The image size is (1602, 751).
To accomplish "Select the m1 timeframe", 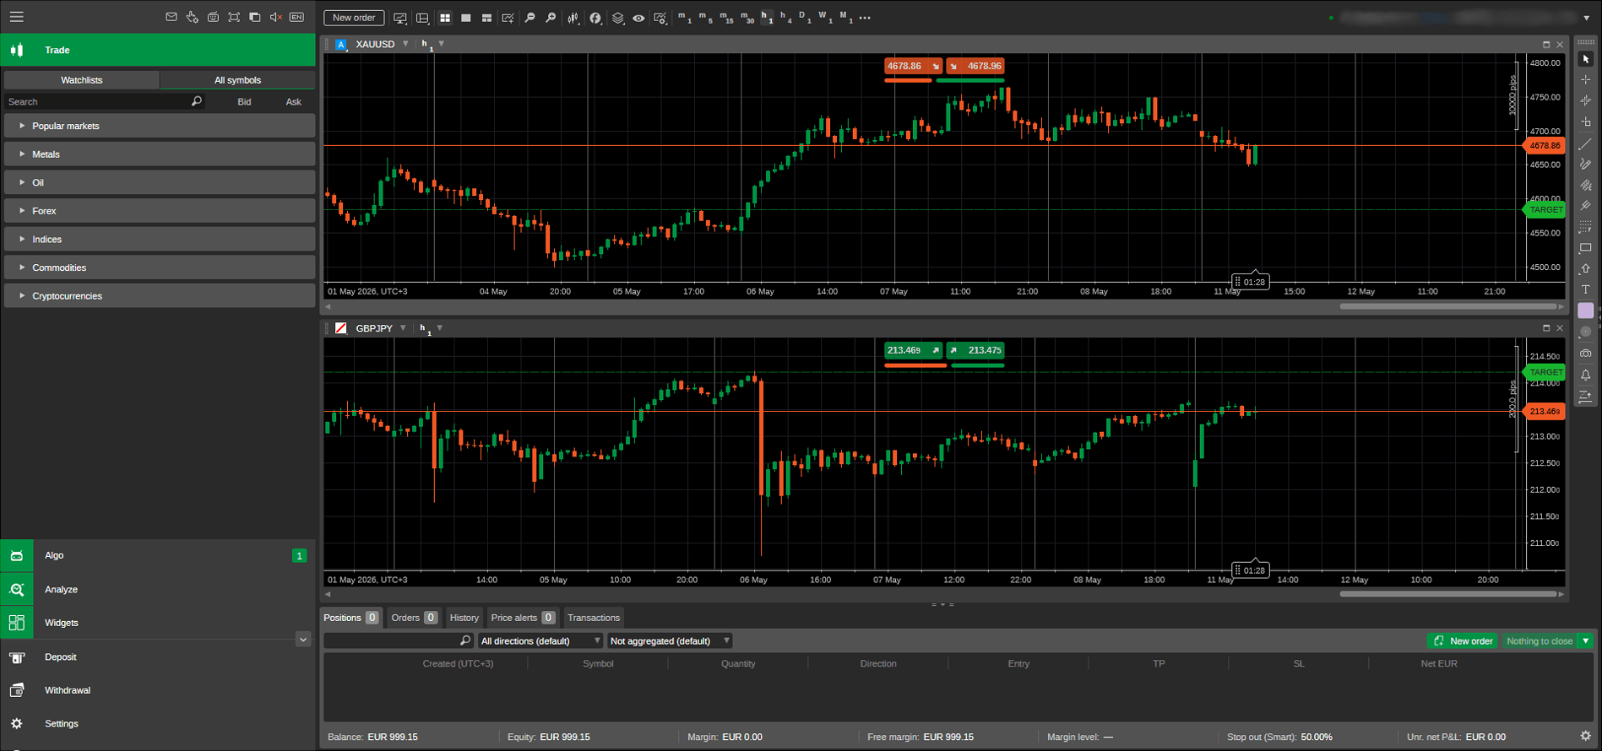I will tap(684, 17).
